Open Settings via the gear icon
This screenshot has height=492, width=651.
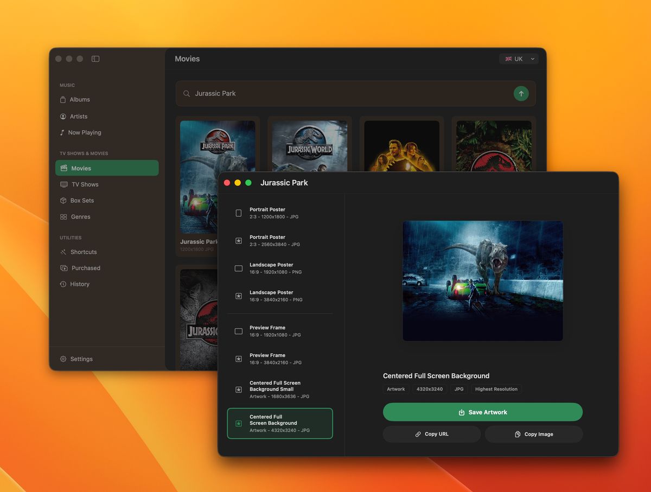pos(63,359)
